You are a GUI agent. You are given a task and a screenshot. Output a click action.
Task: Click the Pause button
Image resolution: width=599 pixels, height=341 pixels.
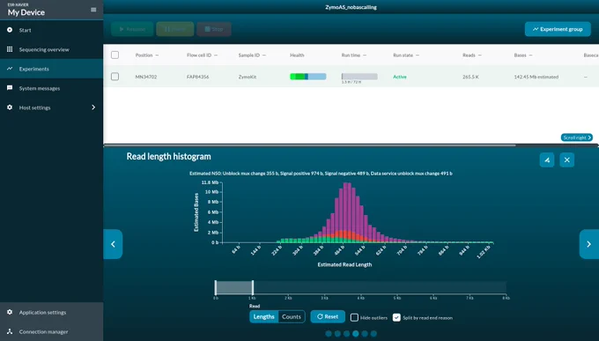point(175,29)
